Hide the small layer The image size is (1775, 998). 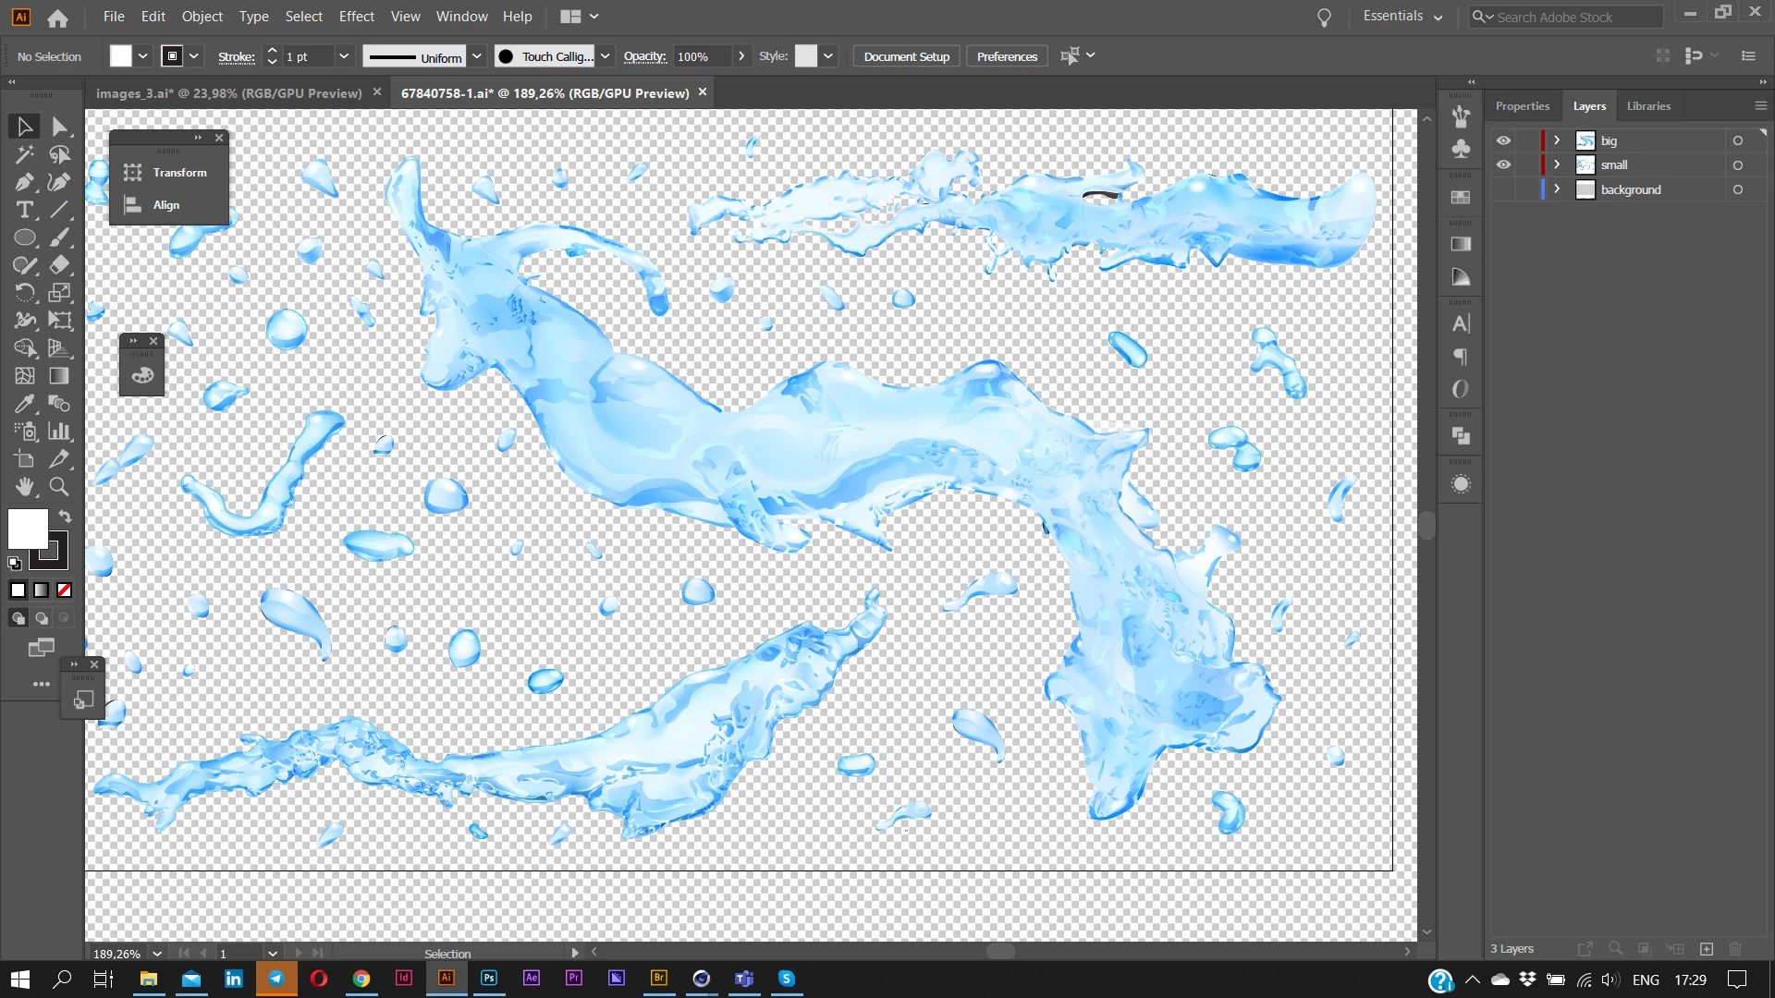click(x=1504, y=164)
